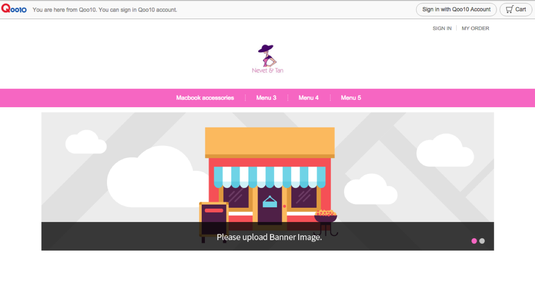Open the shopping Cart

coord(516,9)
